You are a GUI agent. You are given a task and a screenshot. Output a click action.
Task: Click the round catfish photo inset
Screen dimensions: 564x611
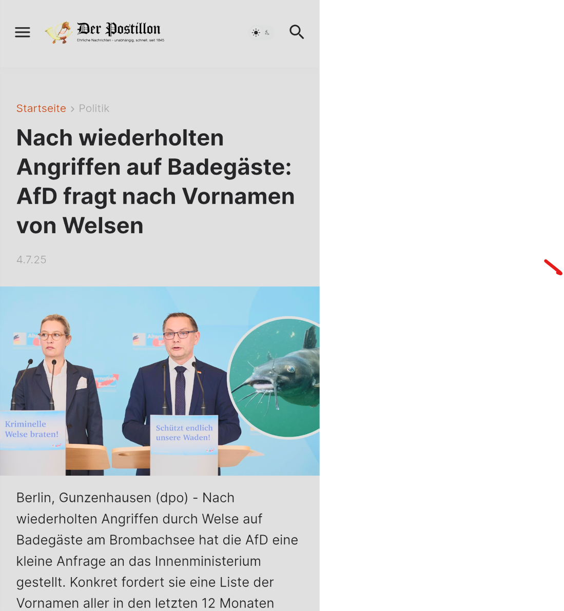[x=274, y=377]
